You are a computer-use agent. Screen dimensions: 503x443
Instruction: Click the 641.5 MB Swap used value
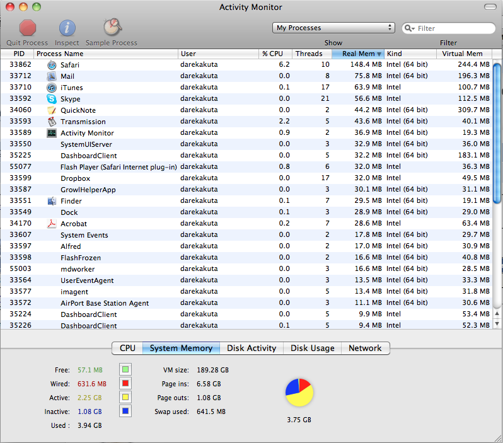click(211, 411)
